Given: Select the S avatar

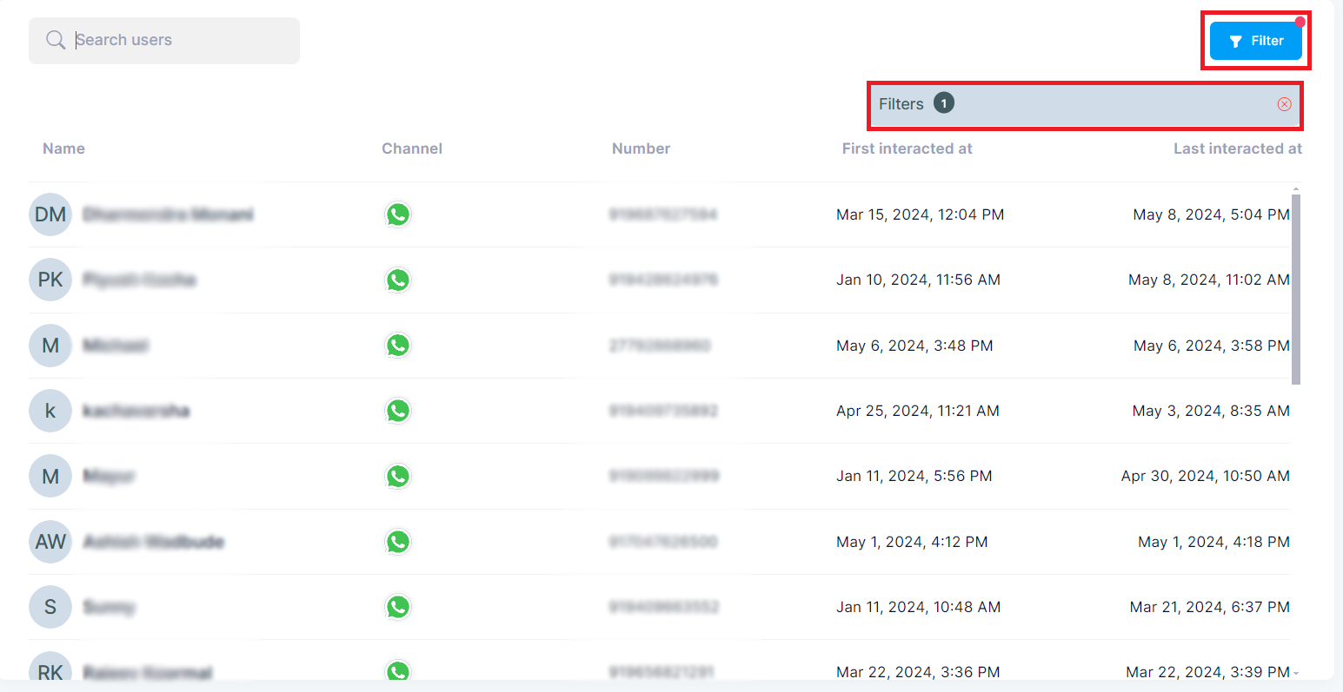Looking at the screenshot, I should coord(50,607).
